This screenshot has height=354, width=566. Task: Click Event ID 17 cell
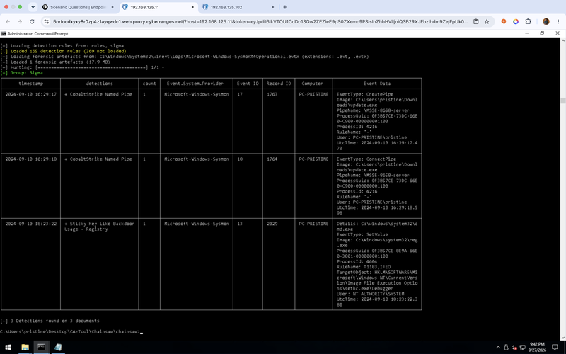(x=240, y=94)
